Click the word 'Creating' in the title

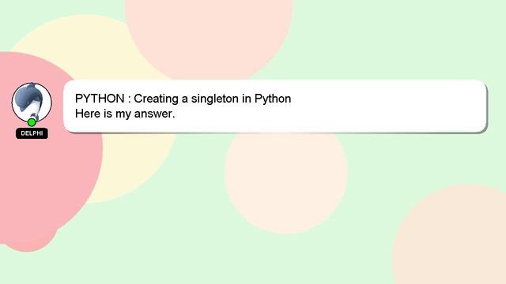pyautogui.click(x=156, y=99)
